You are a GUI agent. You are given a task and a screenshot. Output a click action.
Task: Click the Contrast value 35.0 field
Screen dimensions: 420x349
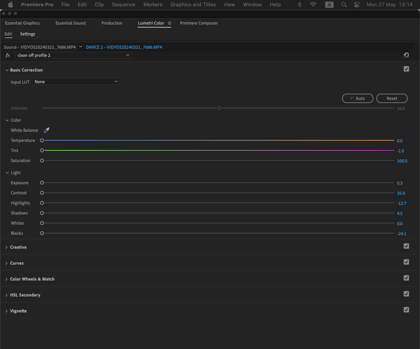(401, 193)
